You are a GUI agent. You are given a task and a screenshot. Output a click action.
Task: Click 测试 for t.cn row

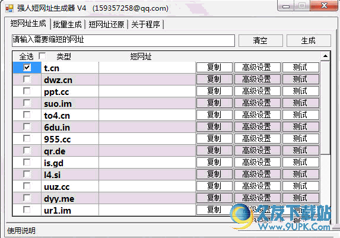[x=300, y=68]
